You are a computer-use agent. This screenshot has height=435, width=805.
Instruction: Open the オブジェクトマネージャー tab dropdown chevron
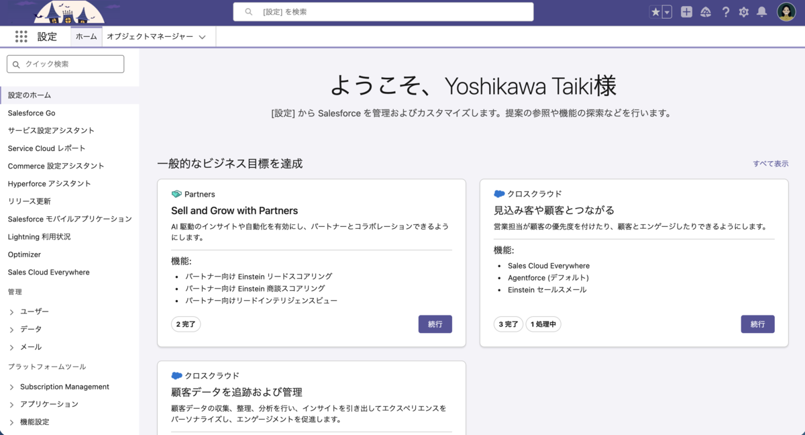point(203,37)
